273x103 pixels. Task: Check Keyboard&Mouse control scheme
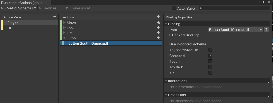210,50
